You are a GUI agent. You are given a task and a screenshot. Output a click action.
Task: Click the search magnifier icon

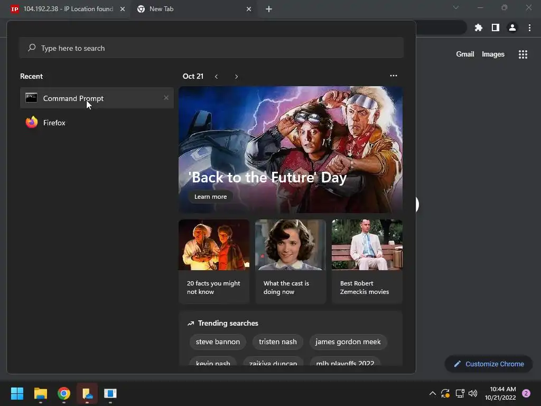tap(32, 48)
